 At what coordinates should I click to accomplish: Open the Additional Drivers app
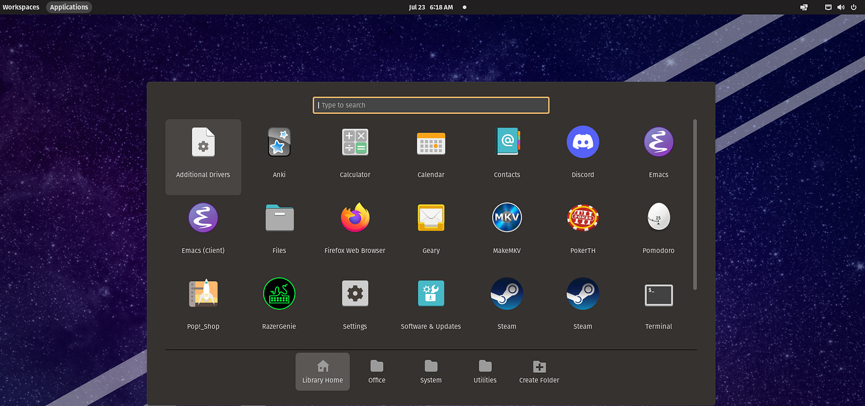pos(203,157)
